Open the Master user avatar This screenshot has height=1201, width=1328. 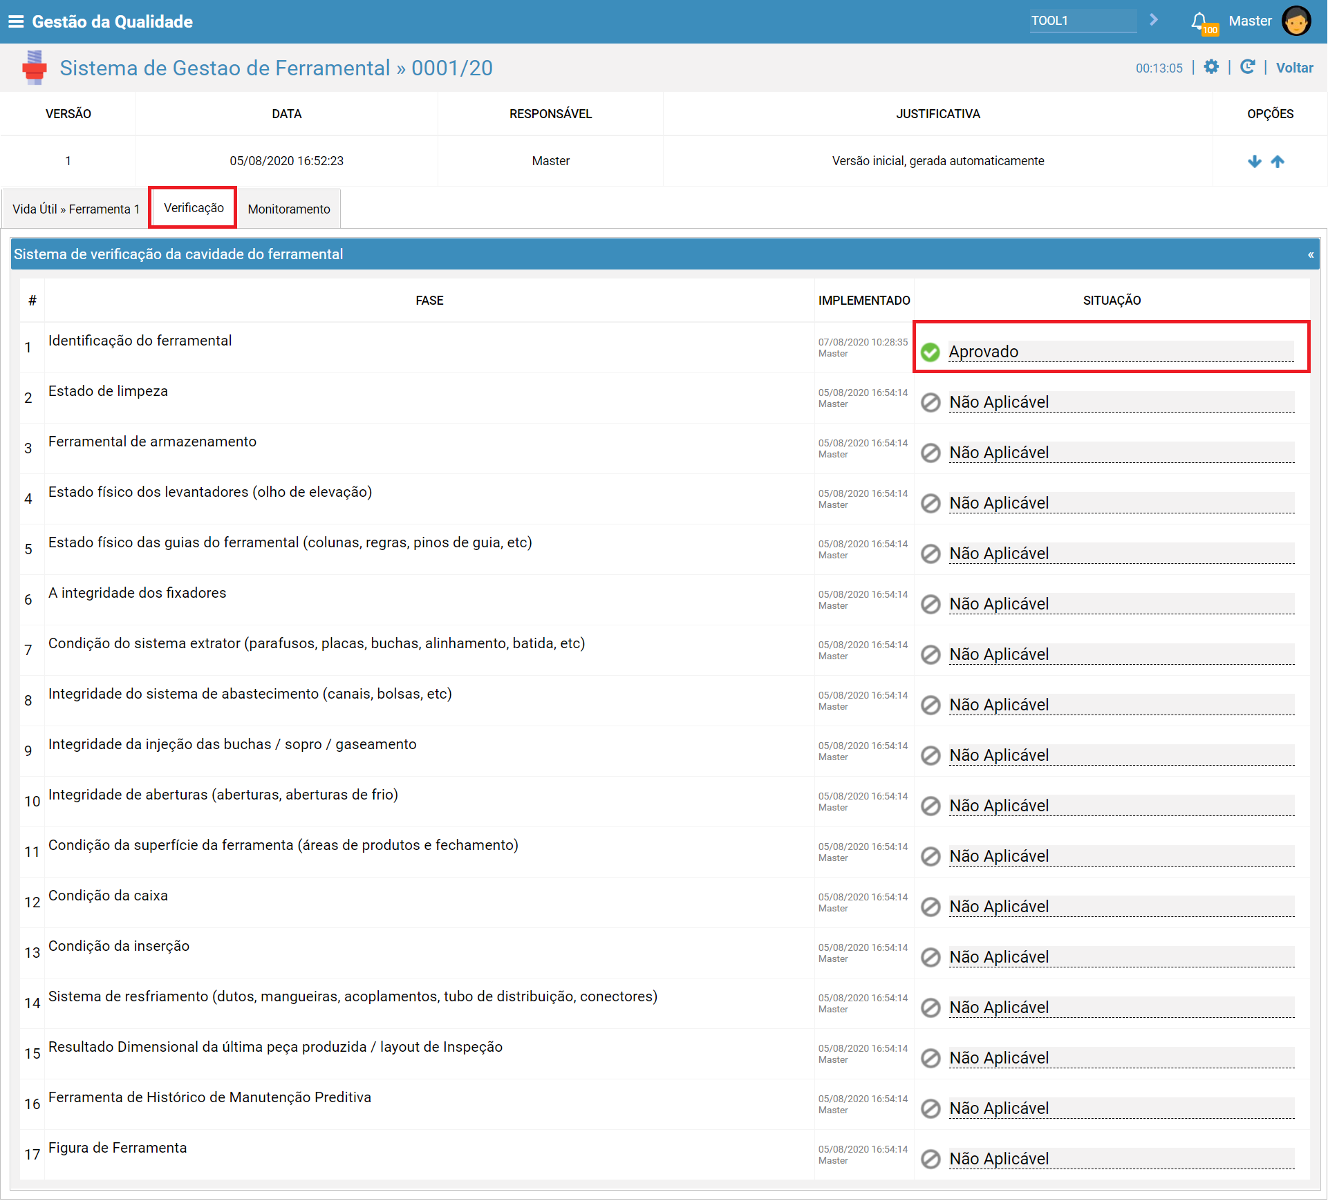point(1296,21)
